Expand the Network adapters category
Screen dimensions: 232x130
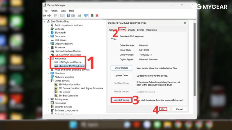tap(48, 77)
